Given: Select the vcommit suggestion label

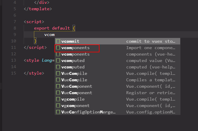Looking at the screenshot, I should coord(70,41).
